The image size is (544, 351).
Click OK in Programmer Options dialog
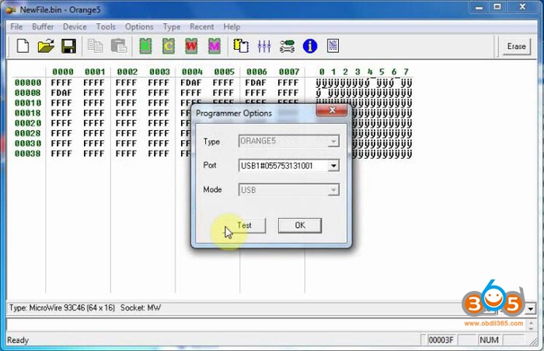click(300, 225)
